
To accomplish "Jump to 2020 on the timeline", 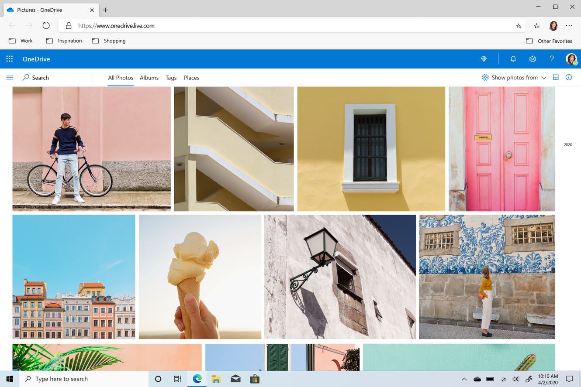I will click(567, 145).
